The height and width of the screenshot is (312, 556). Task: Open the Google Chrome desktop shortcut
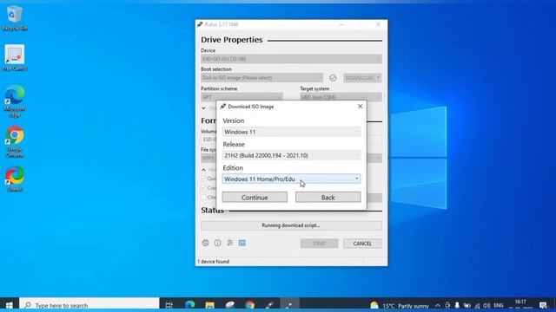pyautogui.click(x=15, y=141)
